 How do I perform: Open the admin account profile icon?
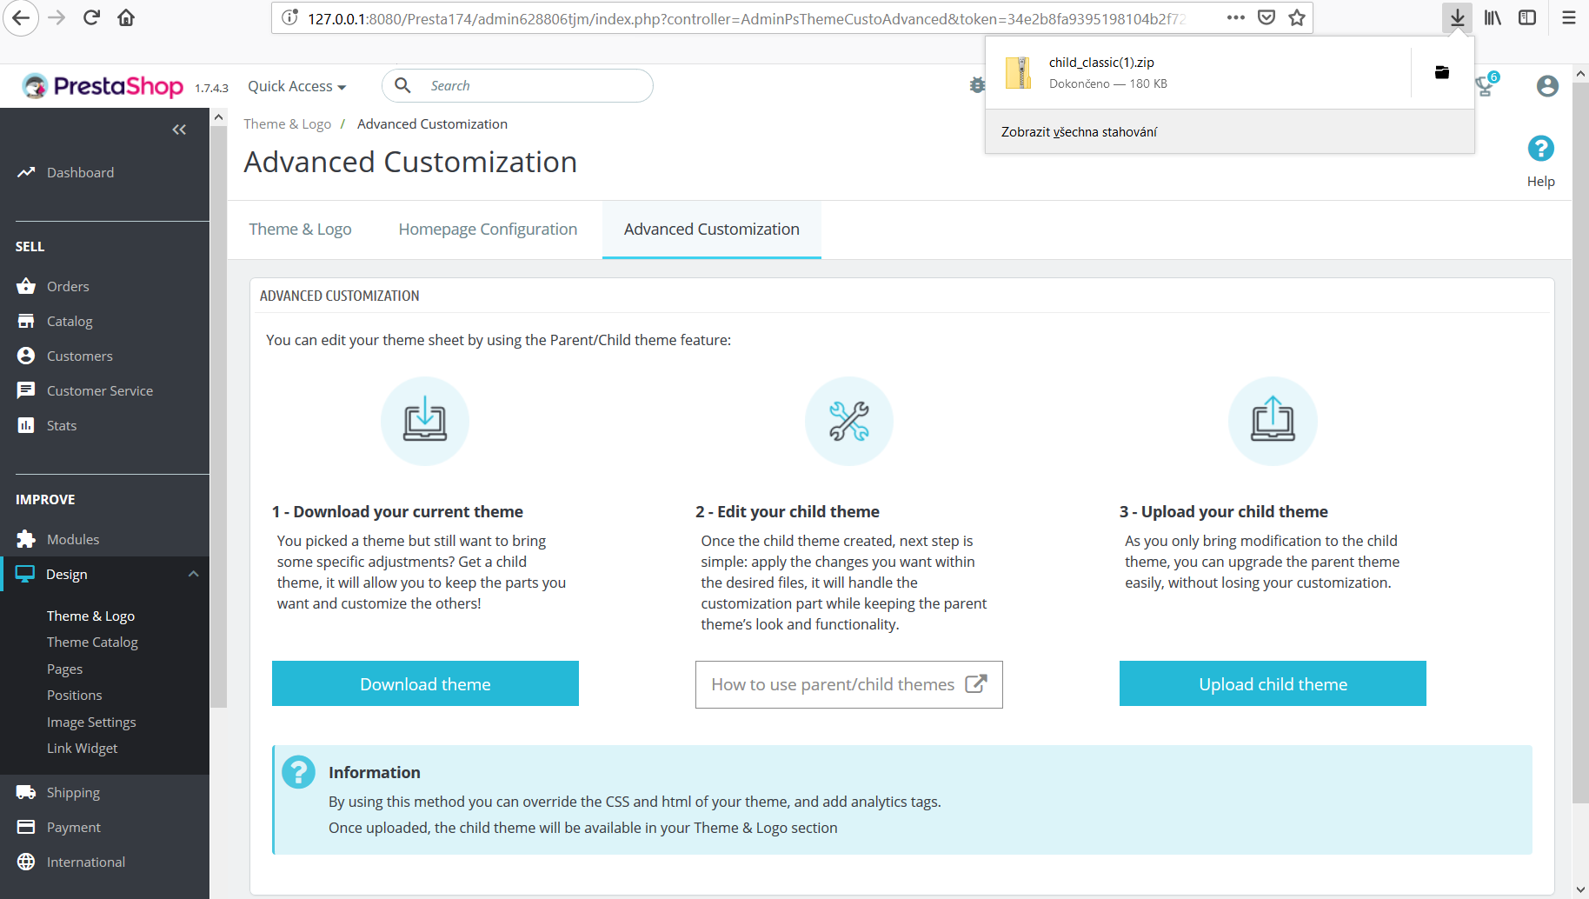point(1546,85)
